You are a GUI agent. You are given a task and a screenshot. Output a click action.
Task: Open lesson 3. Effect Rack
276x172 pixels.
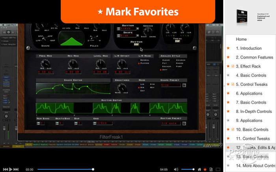(x=248, y=66)
